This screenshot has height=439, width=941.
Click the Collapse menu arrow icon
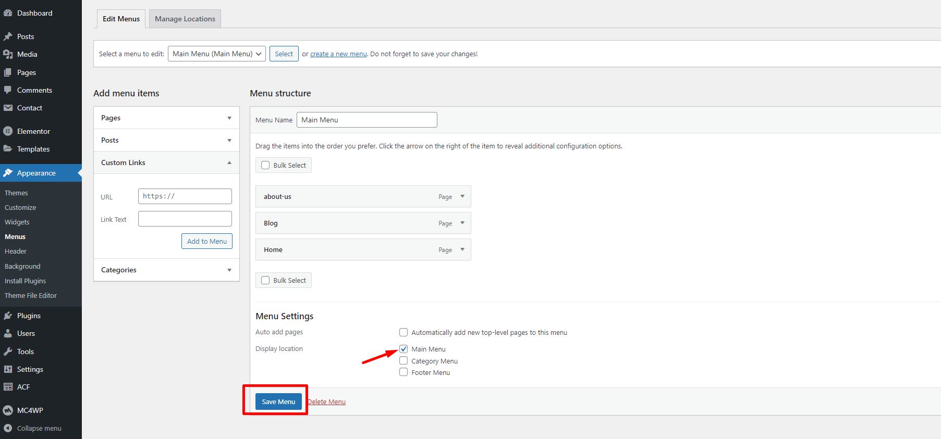pos(8,428)
